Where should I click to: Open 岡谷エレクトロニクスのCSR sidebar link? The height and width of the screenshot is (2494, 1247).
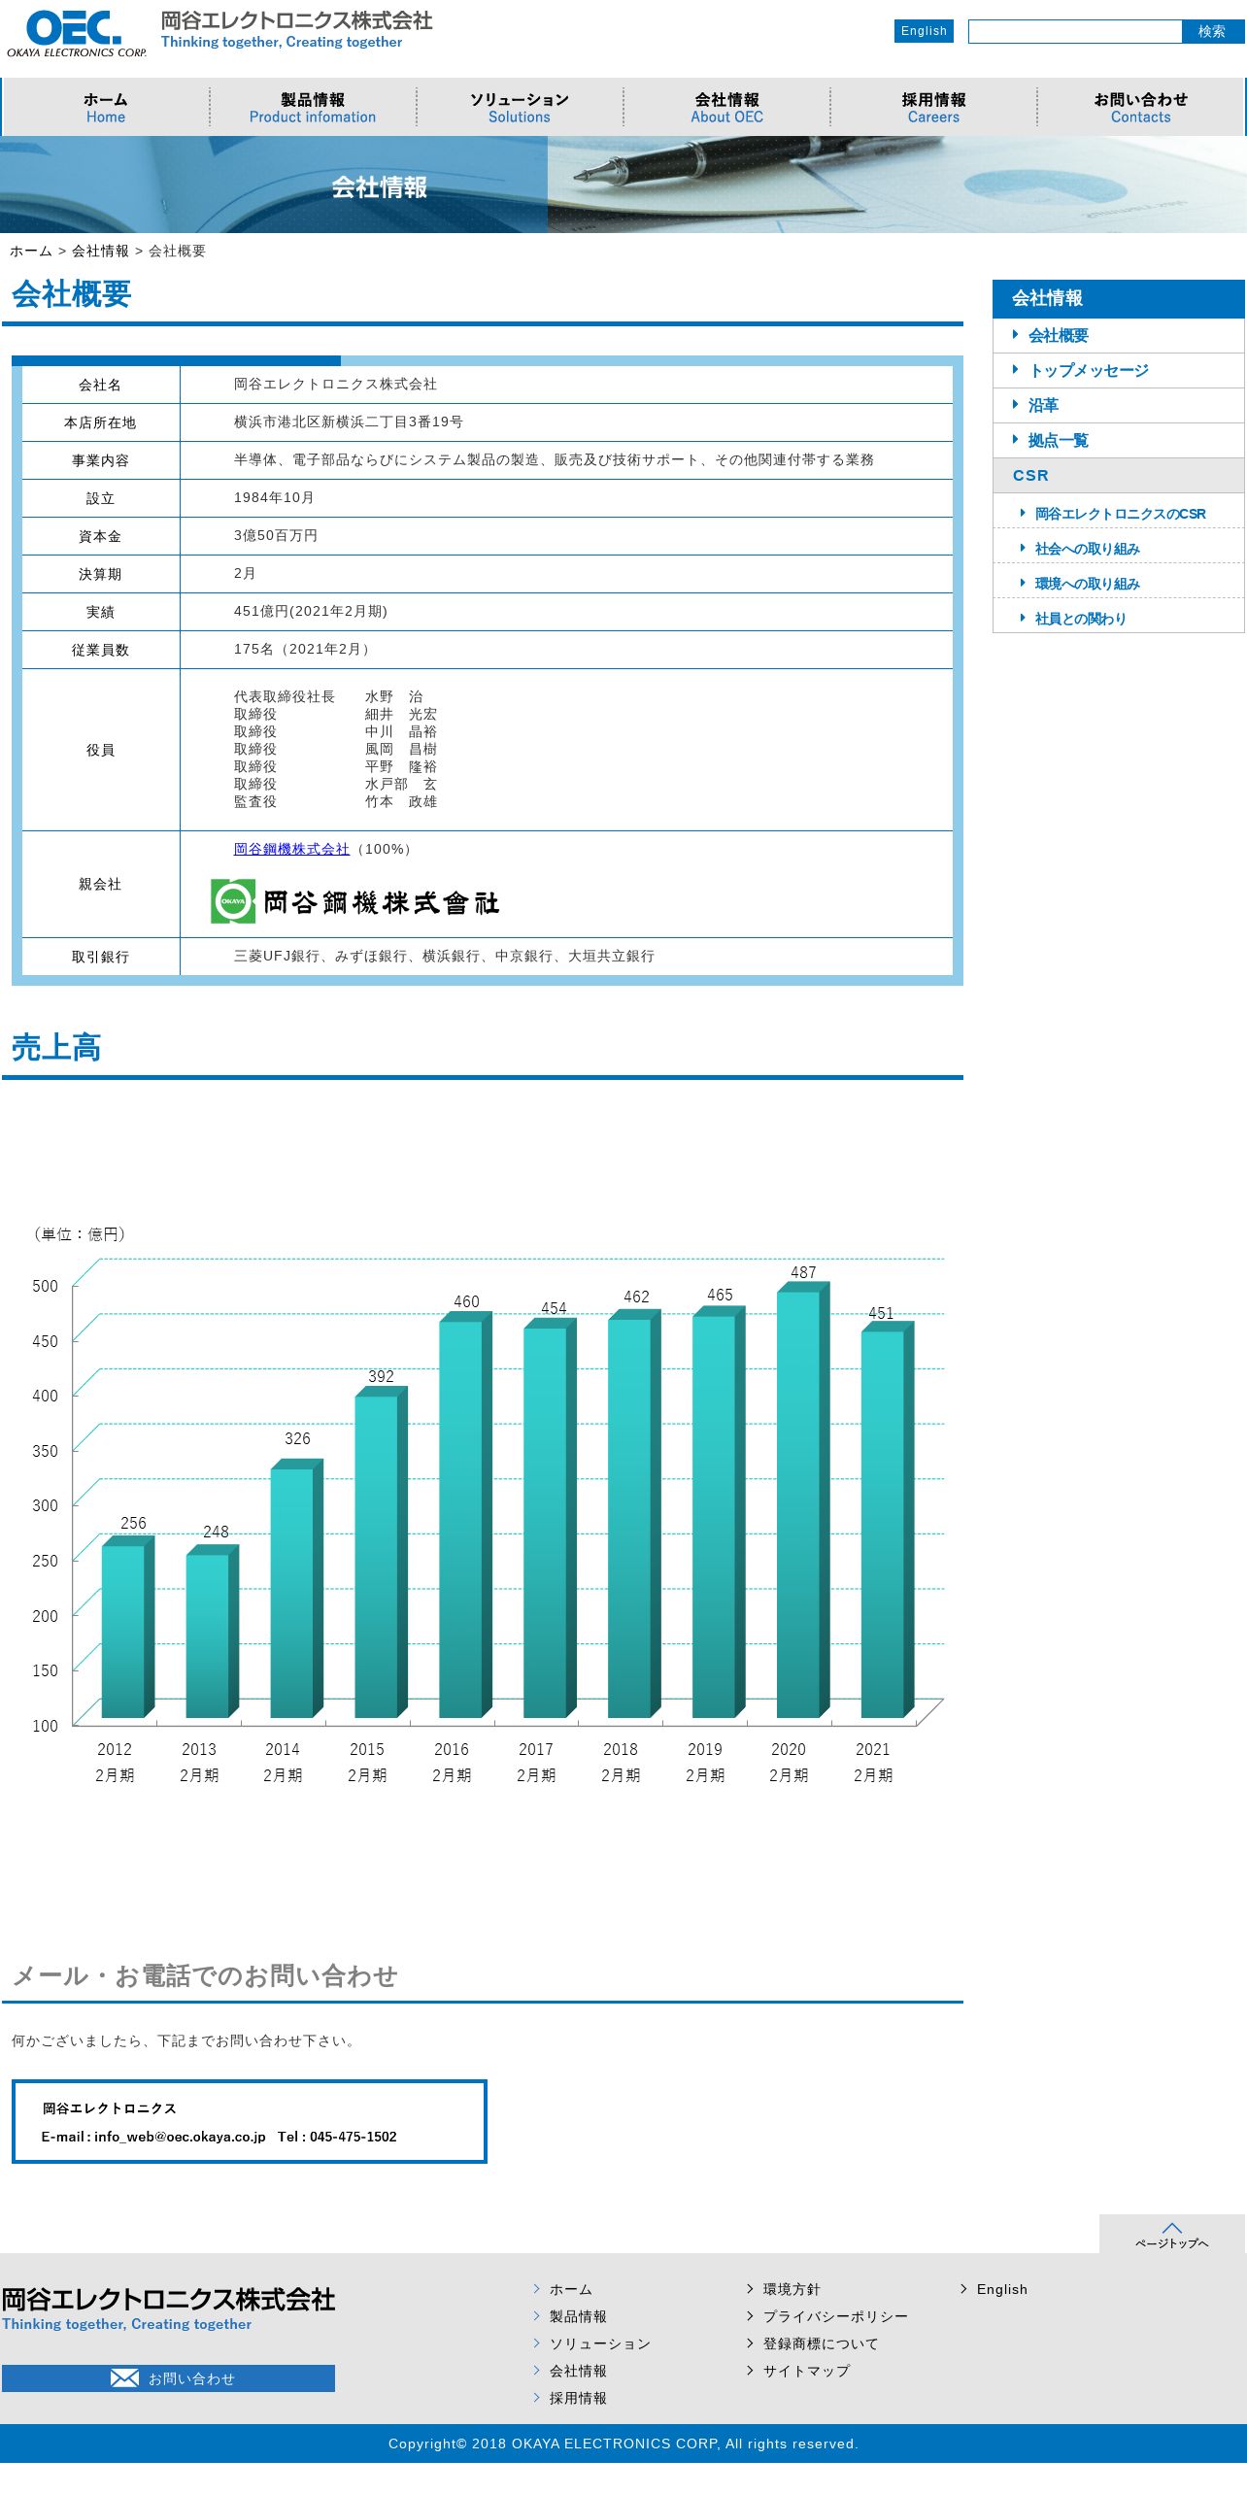pos(1119,514)
